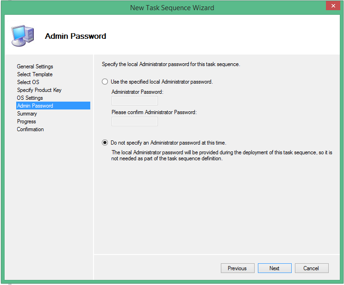Screen dimensions: 344x285
Task: Click the 'Admin Password' page heading
Action: coord(75,36)
